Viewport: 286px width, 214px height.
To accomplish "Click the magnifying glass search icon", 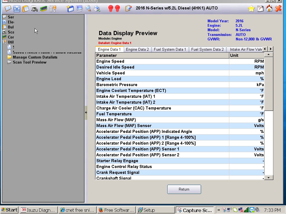I will [x=88, y=9].
